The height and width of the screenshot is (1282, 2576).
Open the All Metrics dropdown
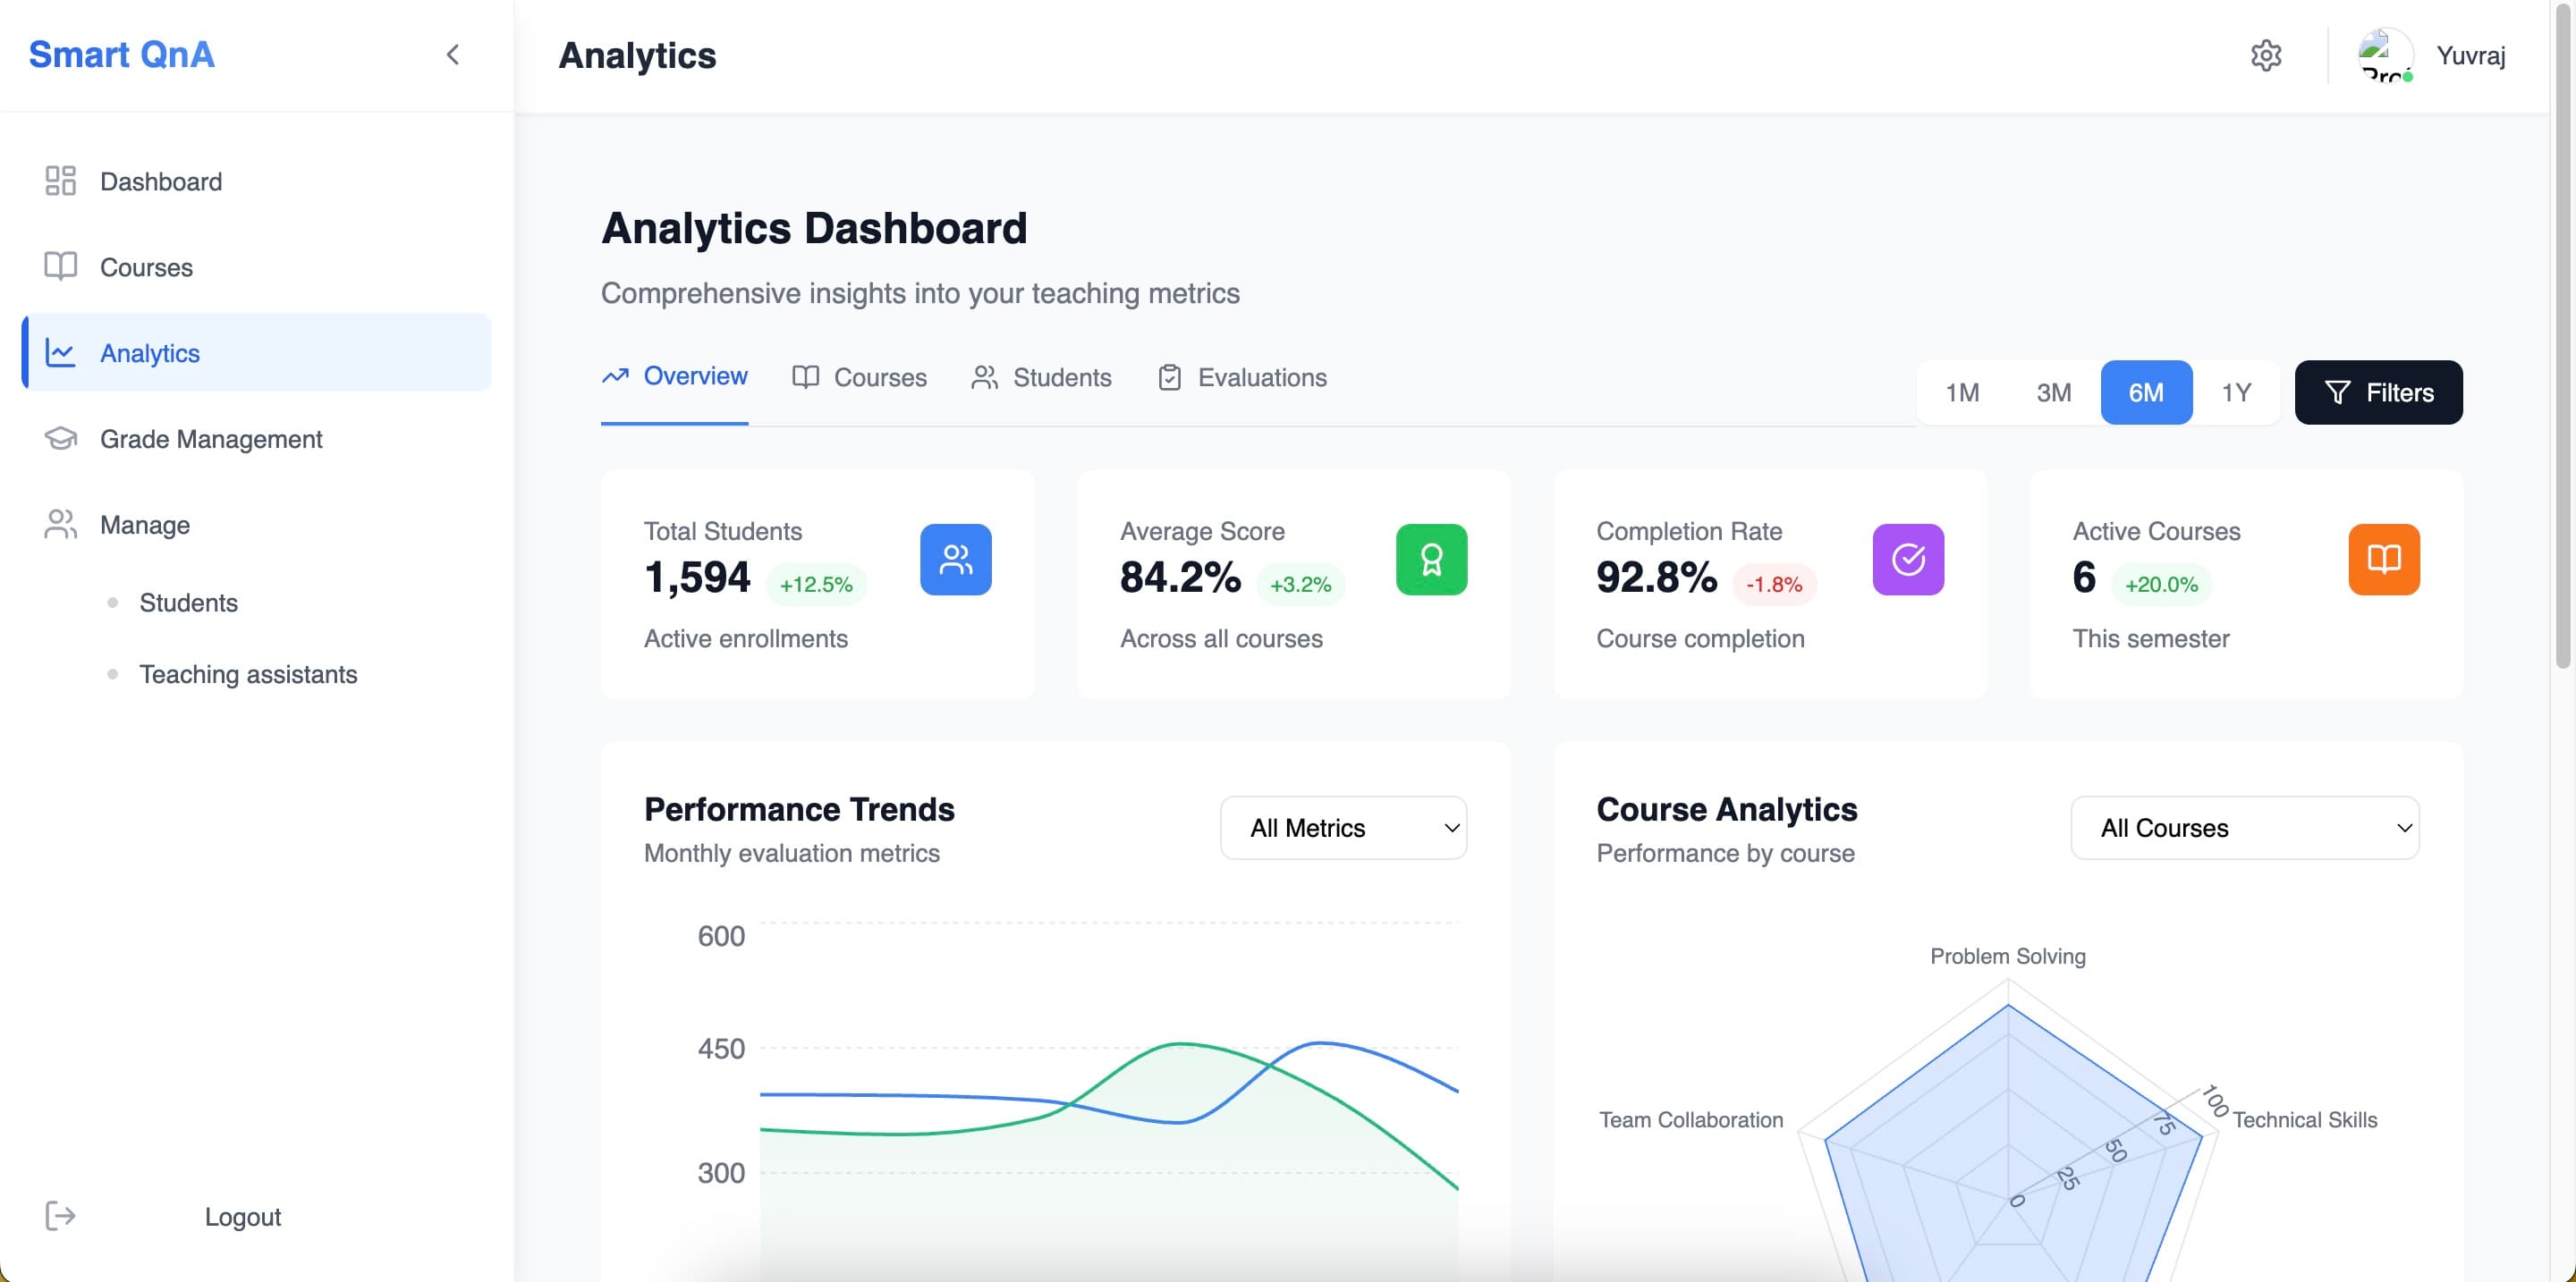tap(1344, 827)
